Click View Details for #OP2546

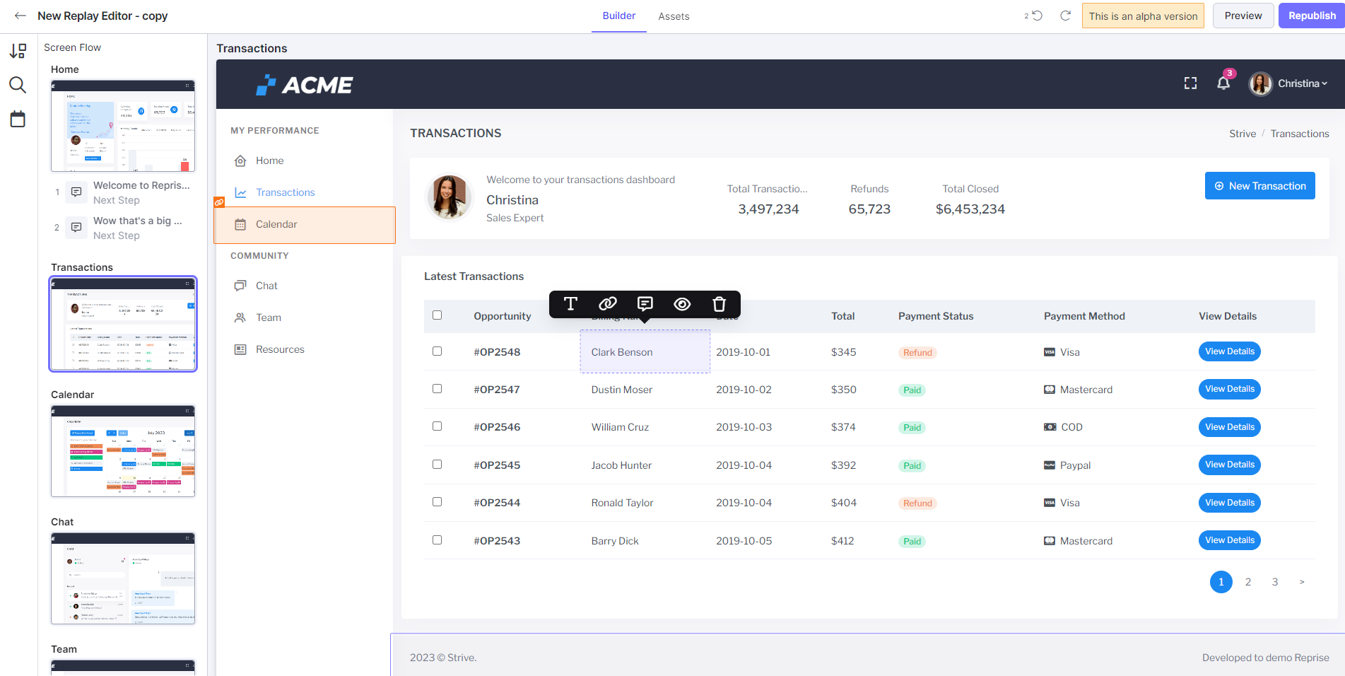tap(1230, 427)
